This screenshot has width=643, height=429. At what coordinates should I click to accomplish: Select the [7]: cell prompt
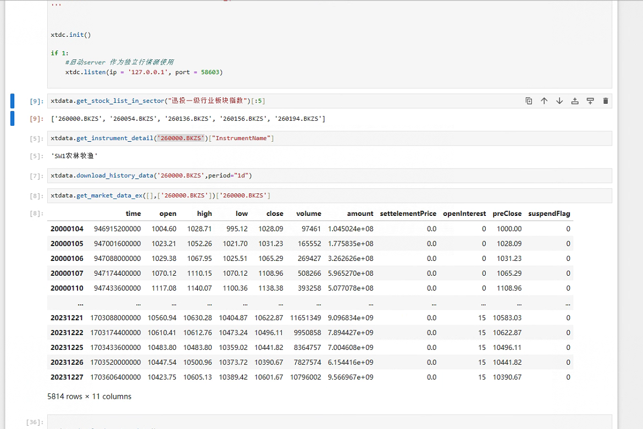[x=36, y=176]
